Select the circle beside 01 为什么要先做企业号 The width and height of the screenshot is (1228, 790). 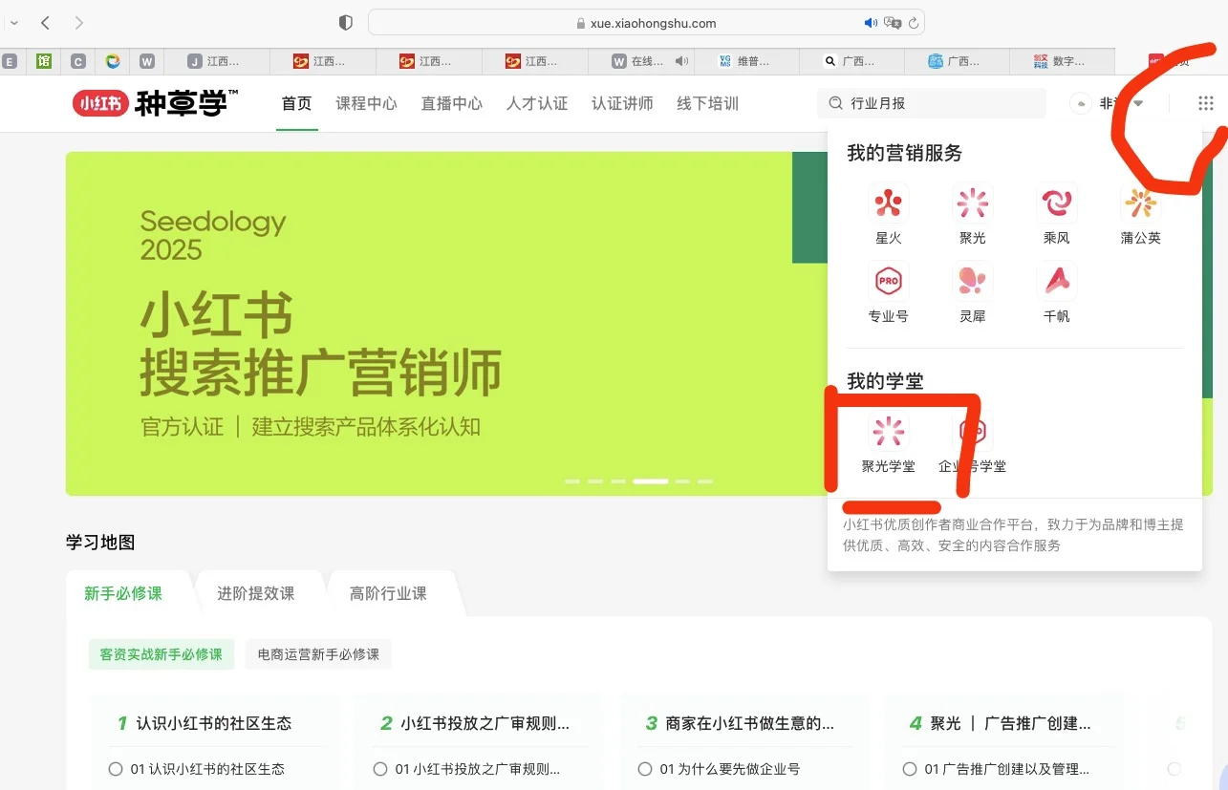click(x=644, y=769)
